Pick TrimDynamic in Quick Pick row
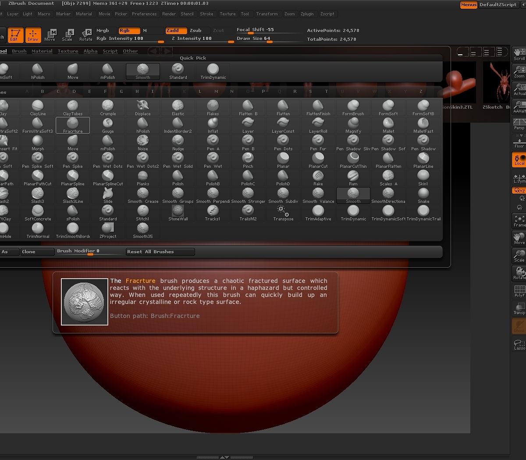 213,71
